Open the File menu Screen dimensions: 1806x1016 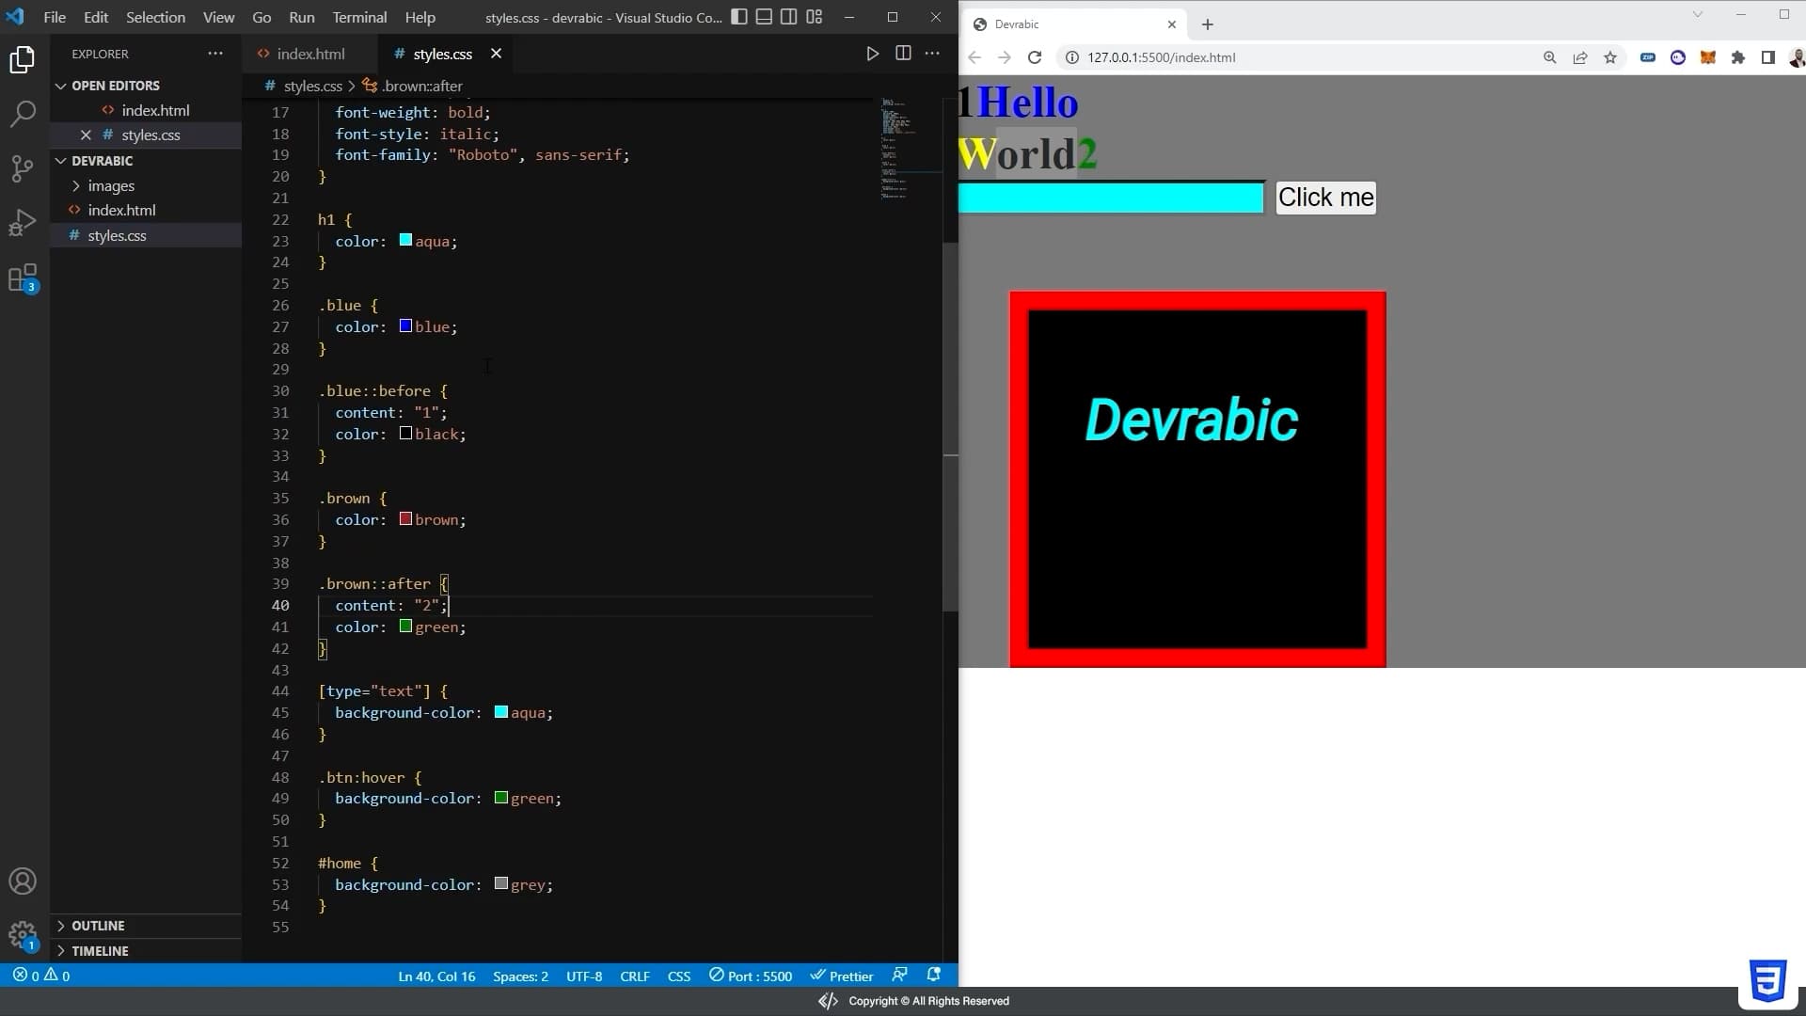[55, 17]
